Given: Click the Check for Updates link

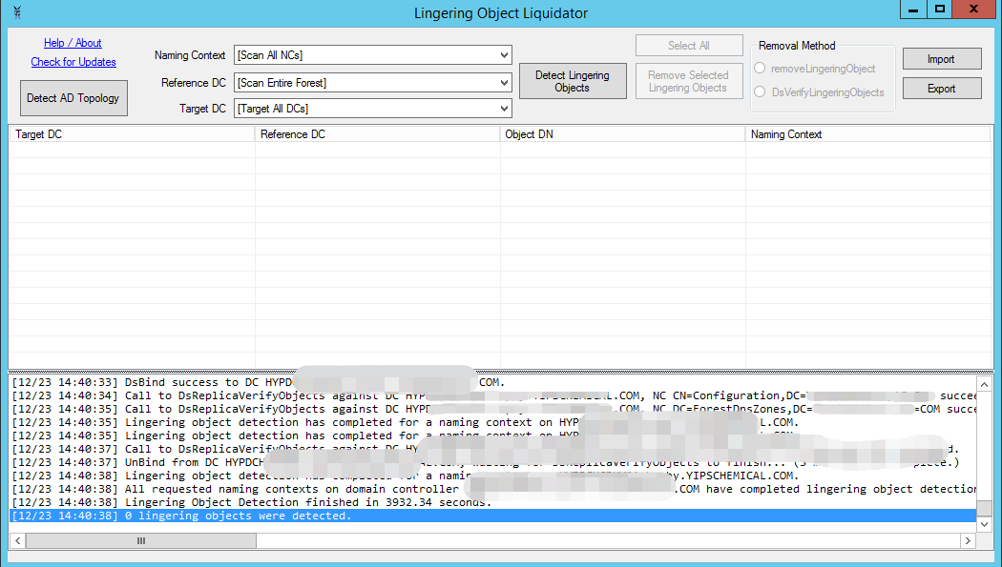Looking at the screenshot, I should pos(73,61).
